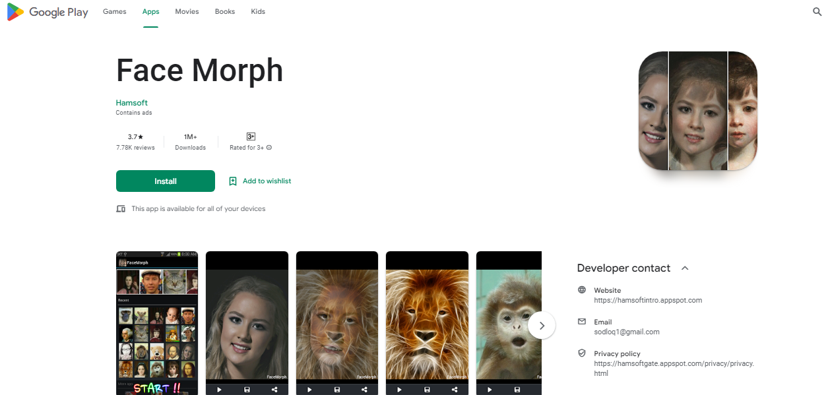Open the Hamsoft developer page

(131, 103)
